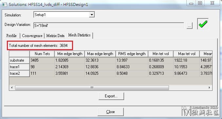The width and height of the screenshot is (222, 119).
Task: Click substrate max tet vol 1922.18
Action: click(x=187, y=60)
